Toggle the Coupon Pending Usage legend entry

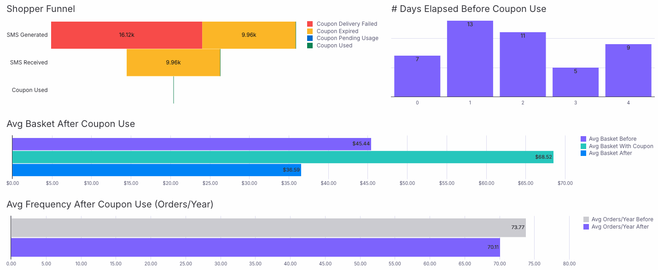coord(343,38)
